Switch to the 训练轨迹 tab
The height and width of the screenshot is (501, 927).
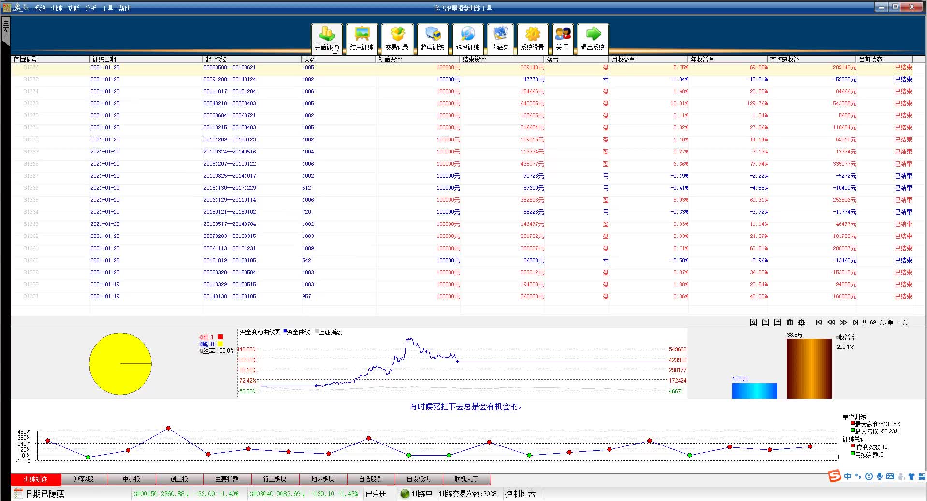36,479
